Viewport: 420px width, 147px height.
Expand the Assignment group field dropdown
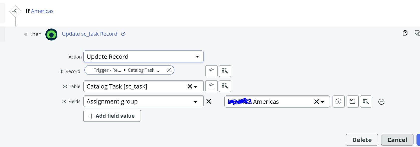click(195, 102)
